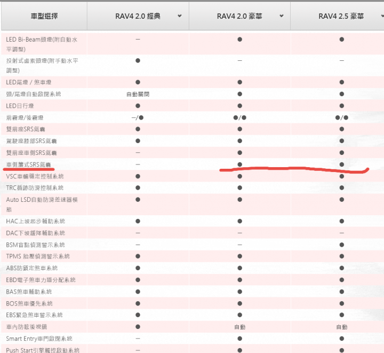Click the fog lamp value under 2.0 豪華

[x=240, y=117]
